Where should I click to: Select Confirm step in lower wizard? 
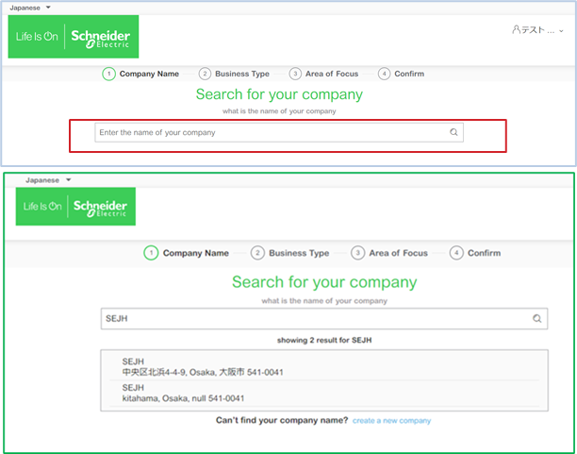tap(475, 253)
